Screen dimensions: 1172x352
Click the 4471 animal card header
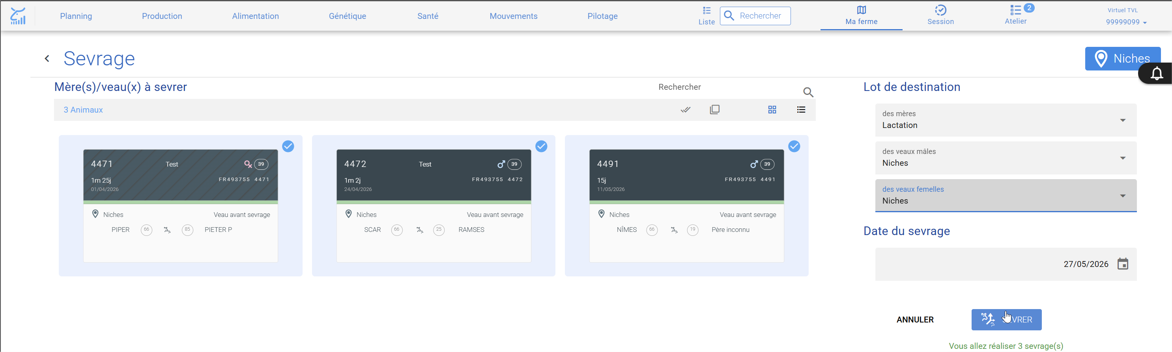181,175
